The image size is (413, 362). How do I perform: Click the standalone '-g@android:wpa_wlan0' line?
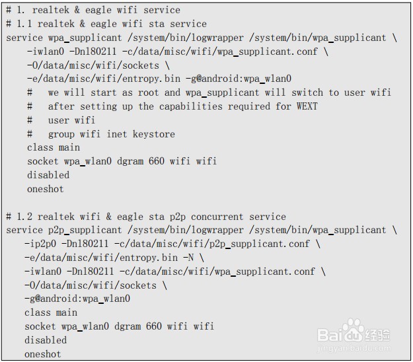pos(77,299)
